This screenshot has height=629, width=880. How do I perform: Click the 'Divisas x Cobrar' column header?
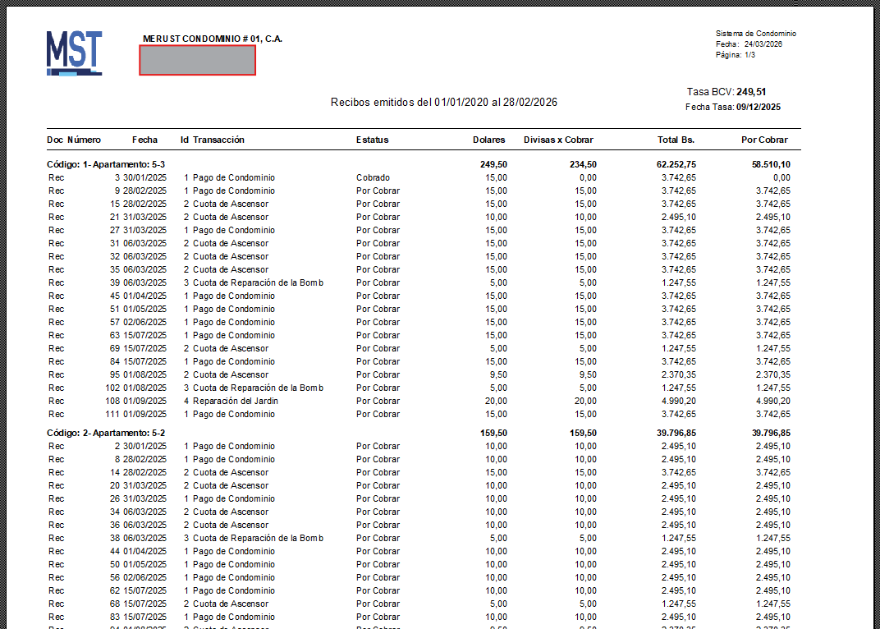(558, 140)
